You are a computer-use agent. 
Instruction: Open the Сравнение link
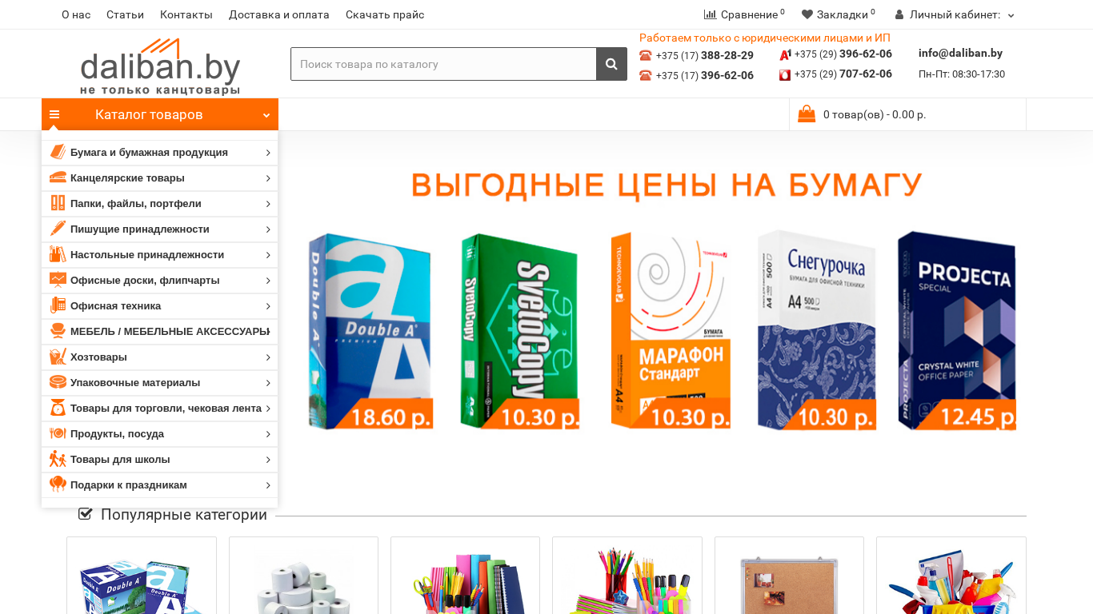coord(749,14)
